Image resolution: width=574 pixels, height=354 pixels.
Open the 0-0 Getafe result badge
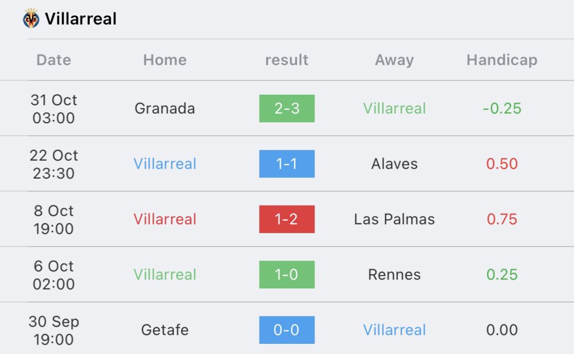click(287, 330)
